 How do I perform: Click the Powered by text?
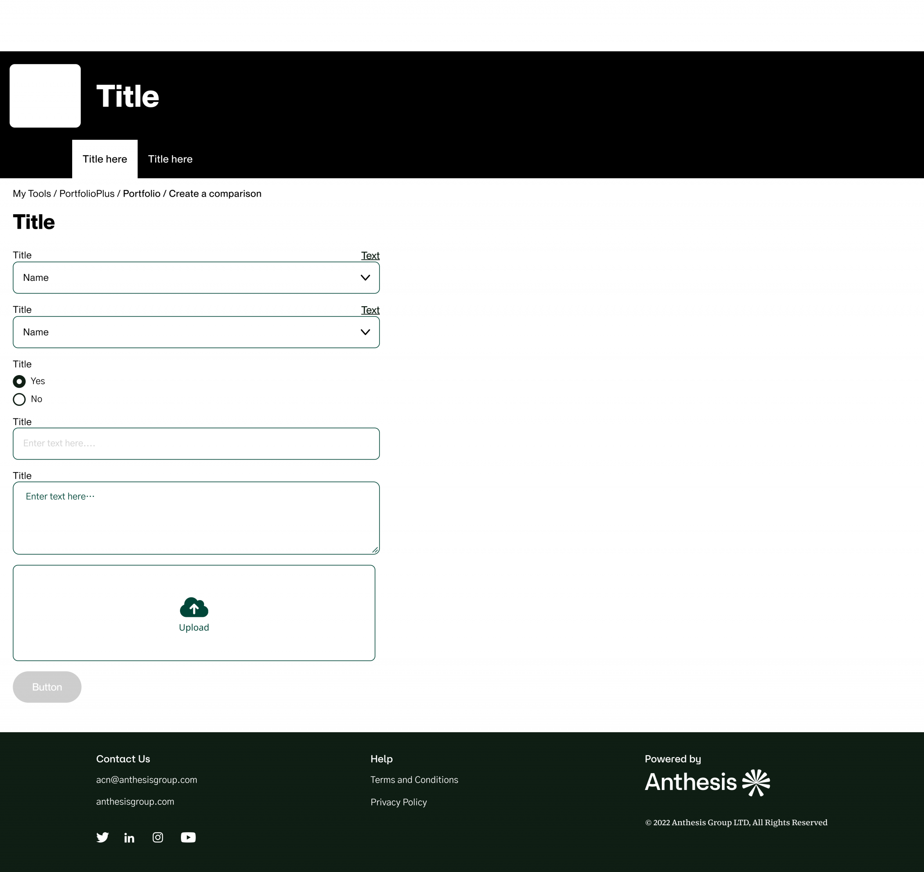pyautogui.click(x=673, y=759)
